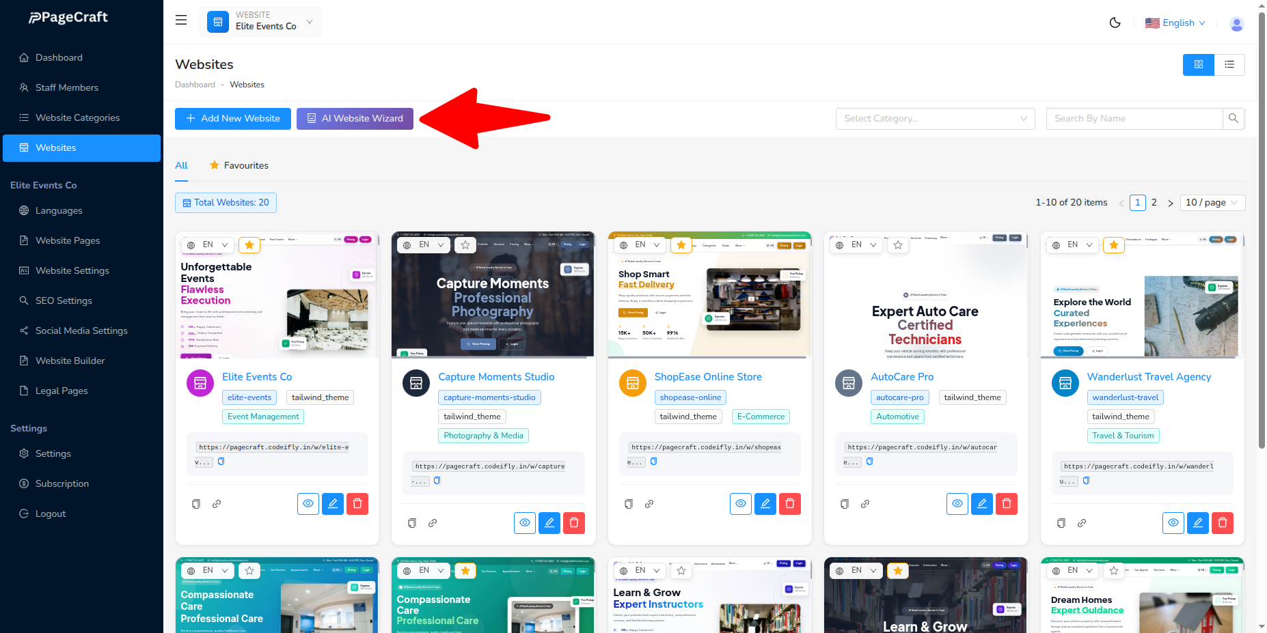Delete ShopEase Online Store via trash icon
The height and width of the screenshot is (633, 1267).
[x=789, y=503]
